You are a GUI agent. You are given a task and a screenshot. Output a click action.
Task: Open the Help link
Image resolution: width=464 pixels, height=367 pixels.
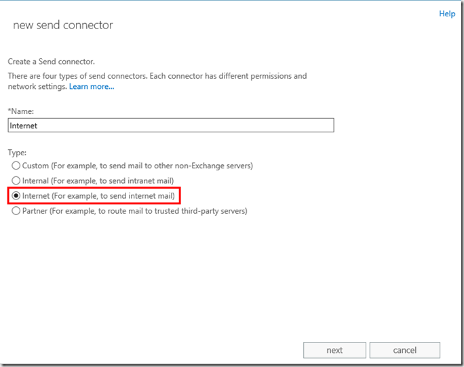(447, 14)
